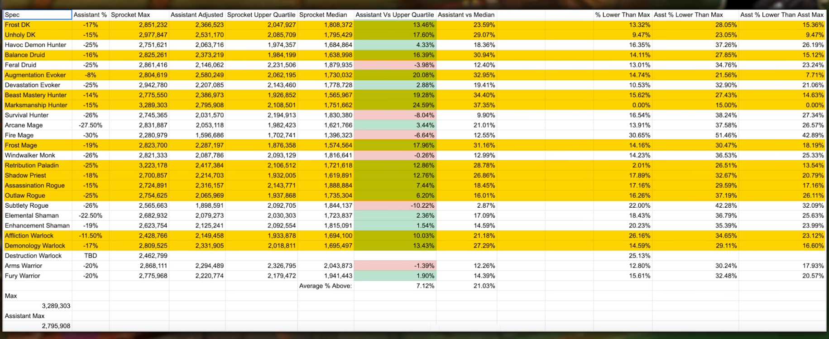
Task: Select the 21.03% average cell
Action: (x=466, y=286)
